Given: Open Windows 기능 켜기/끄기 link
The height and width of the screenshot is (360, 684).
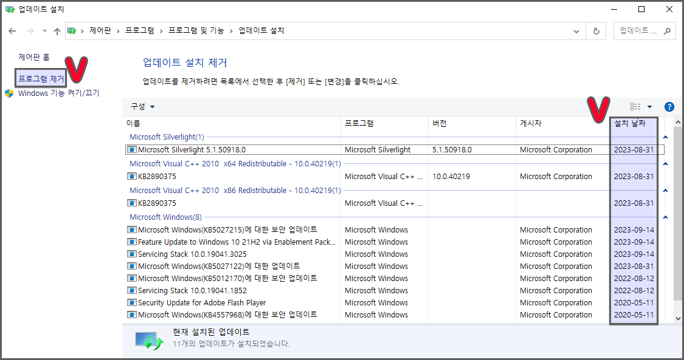Looking at the screenshot, I should 58,93.
